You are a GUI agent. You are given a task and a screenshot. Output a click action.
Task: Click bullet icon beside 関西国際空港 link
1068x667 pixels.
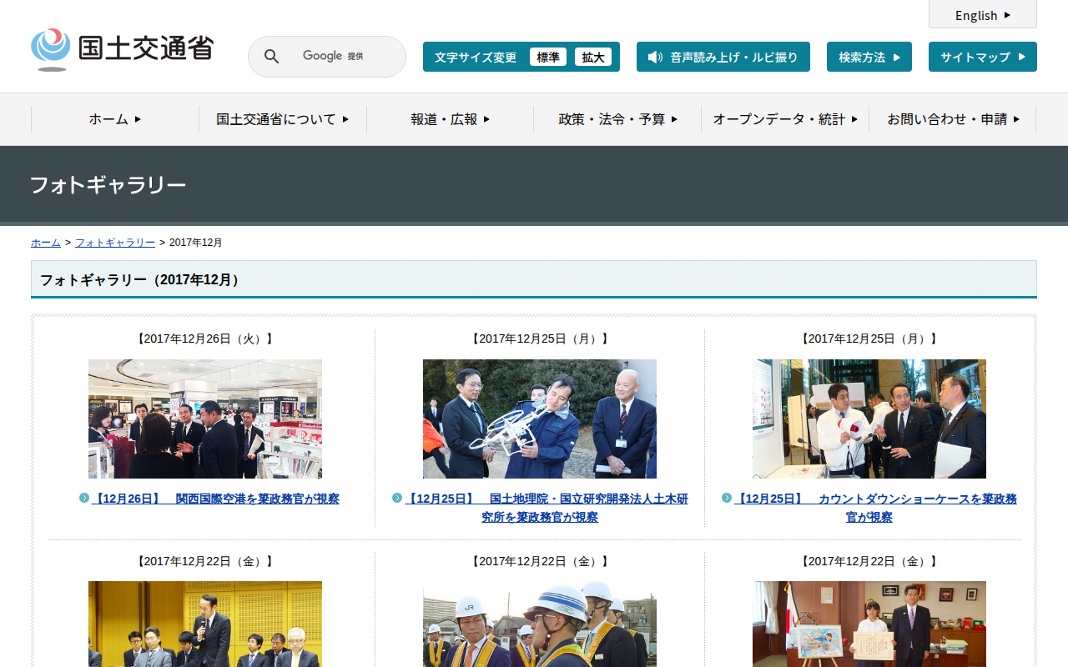(x=84, y=498)
